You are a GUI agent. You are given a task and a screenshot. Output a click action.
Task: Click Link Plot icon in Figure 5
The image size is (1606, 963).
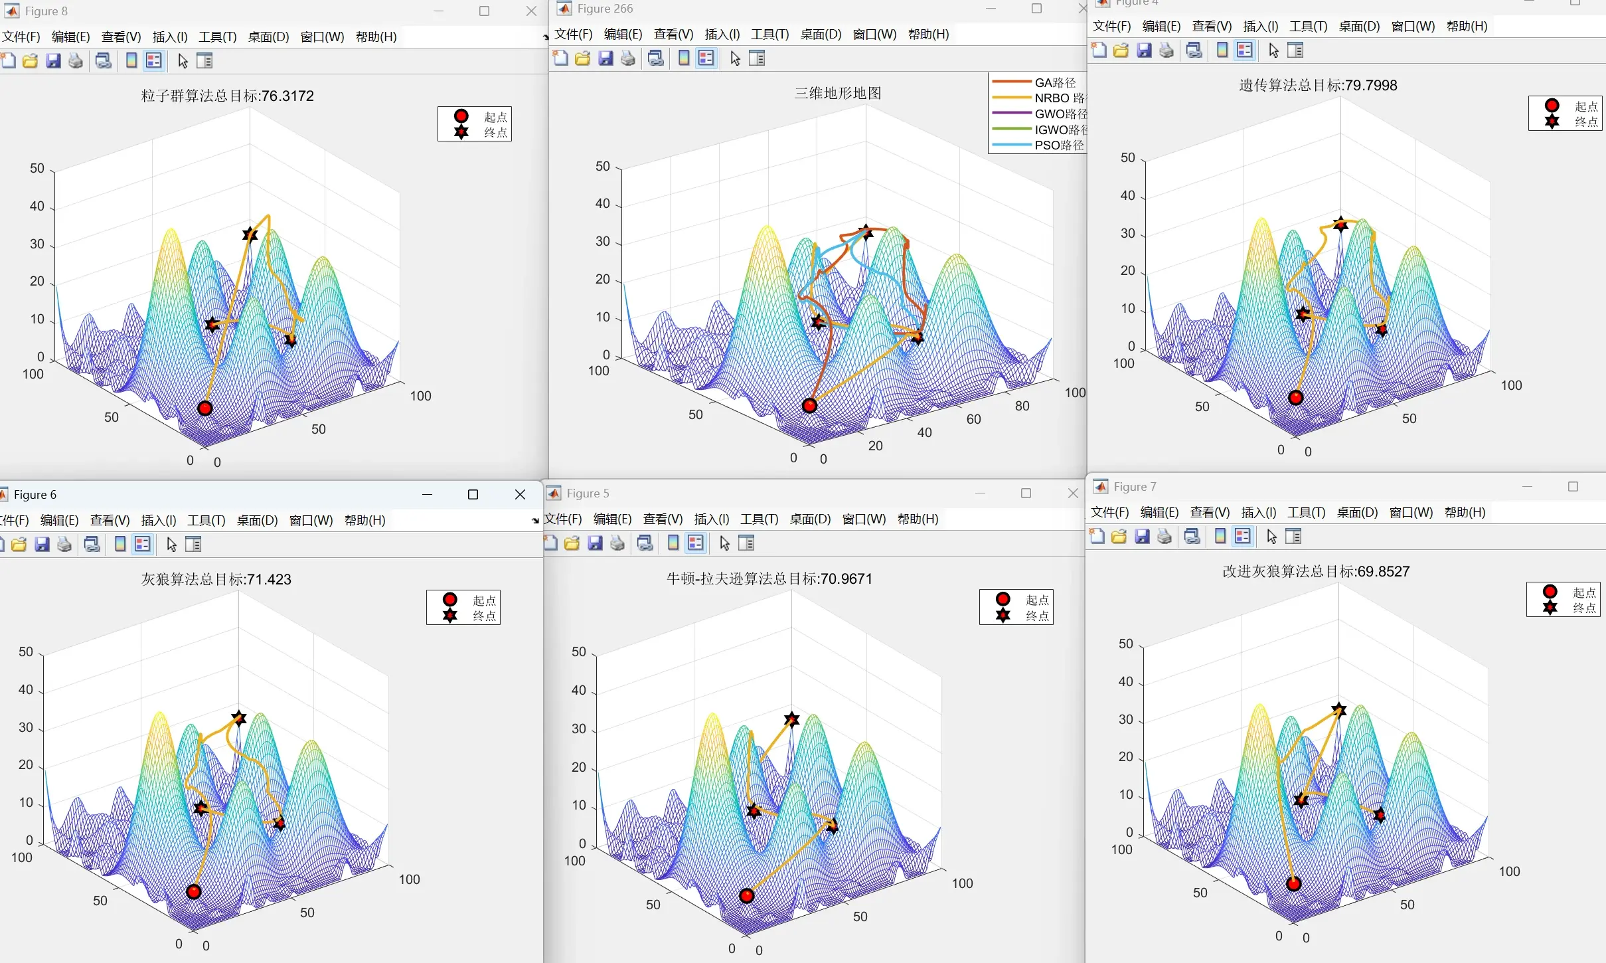645,543
